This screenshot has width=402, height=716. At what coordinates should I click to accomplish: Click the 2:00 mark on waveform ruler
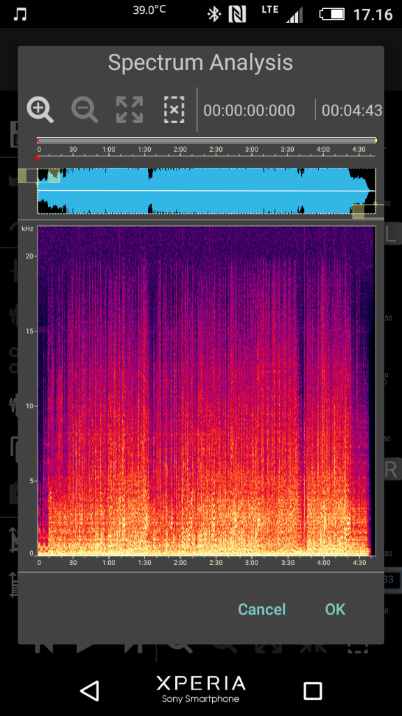pos(180,150)
